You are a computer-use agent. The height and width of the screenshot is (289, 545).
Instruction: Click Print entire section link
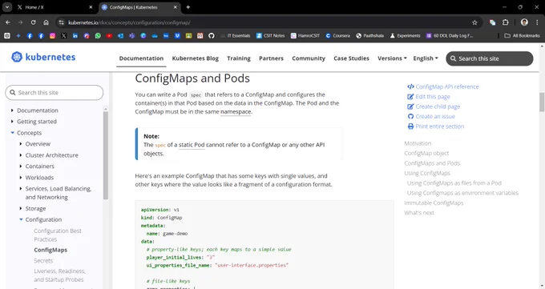tap(436, 126)
